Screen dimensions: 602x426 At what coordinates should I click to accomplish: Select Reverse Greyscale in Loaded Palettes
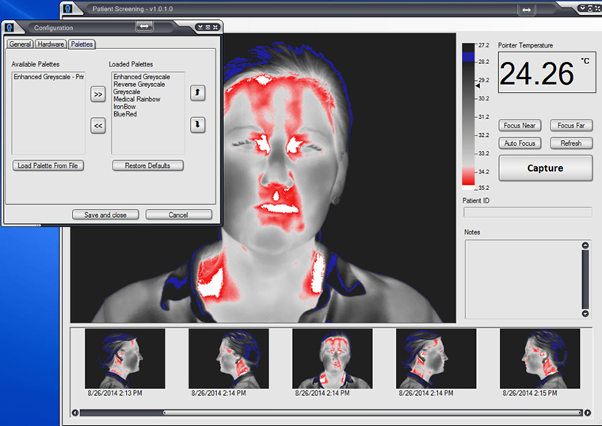[139, 85]
